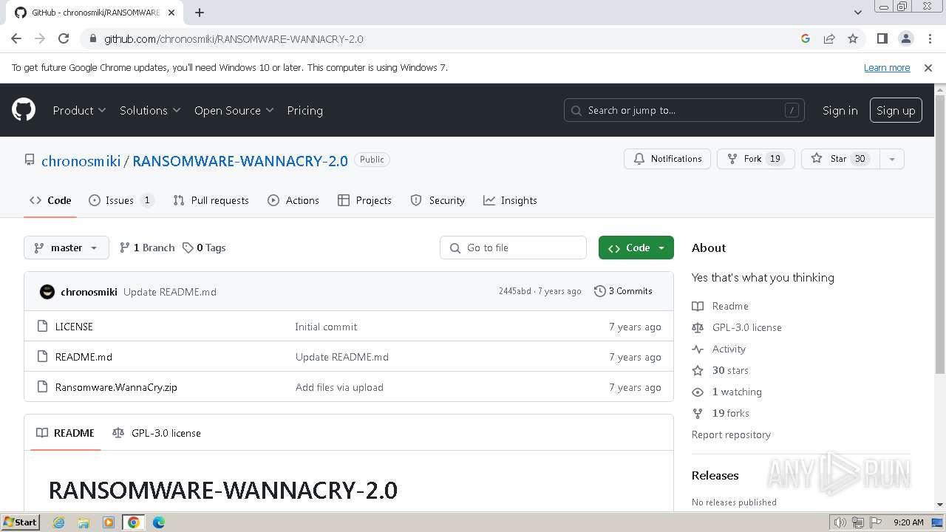Screen dimensions: 946x532
Task: Click the GitHub octocat logo
Action: coord(24,110)
